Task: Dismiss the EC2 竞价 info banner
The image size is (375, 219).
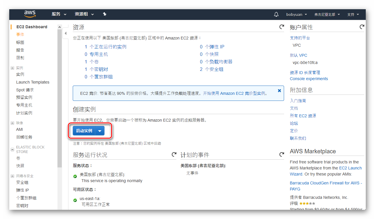Action: [279, 90]
